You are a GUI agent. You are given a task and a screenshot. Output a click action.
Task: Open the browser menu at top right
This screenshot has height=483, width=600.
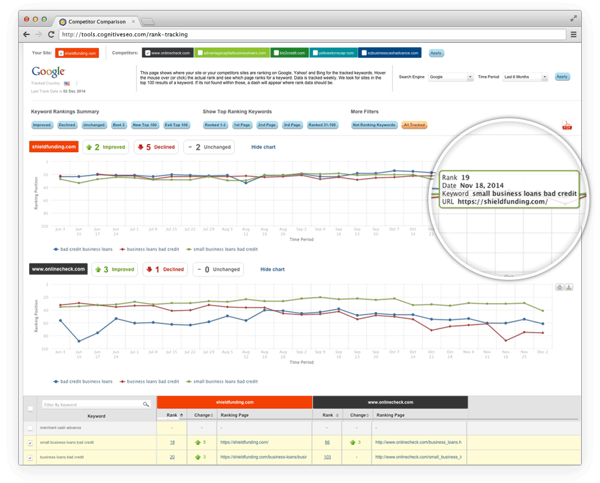click(573, 35)
